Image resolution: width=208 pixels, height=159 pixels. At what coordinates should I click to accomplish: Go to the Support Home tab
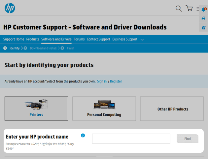tap(14, 39)
